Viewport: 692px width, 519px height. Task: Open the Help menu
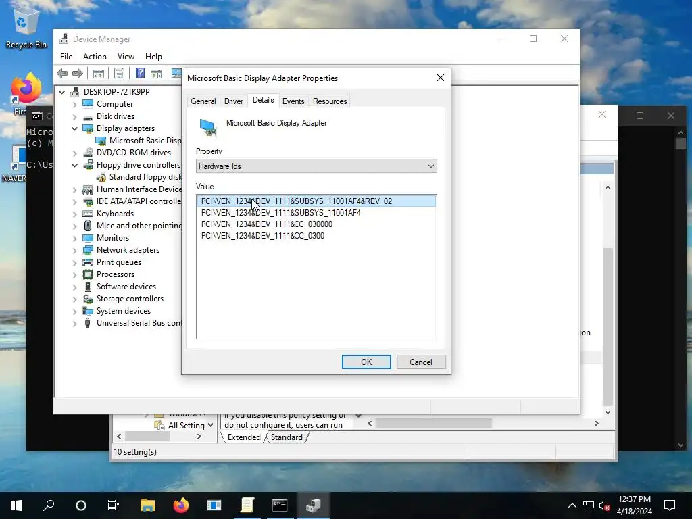pyautogui.click(x=153, y=57)
